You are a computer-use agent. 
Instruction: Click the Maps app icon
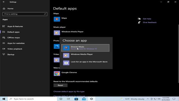tap(57, 19)
